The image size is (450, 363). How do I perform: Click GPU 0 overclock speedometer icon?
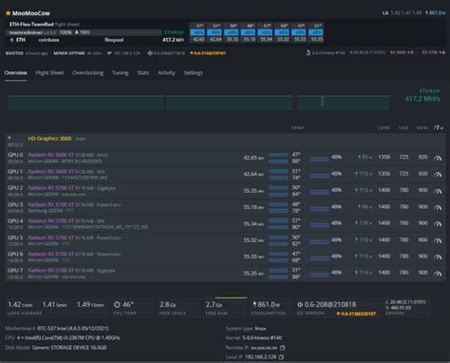click(438, 158)
